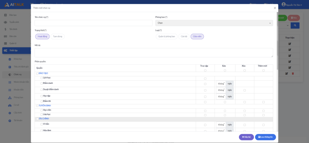This screenshot has height=143, width=309.
Task: Click the Tên chức vụ input field
Action: click(x=93, y=23)
